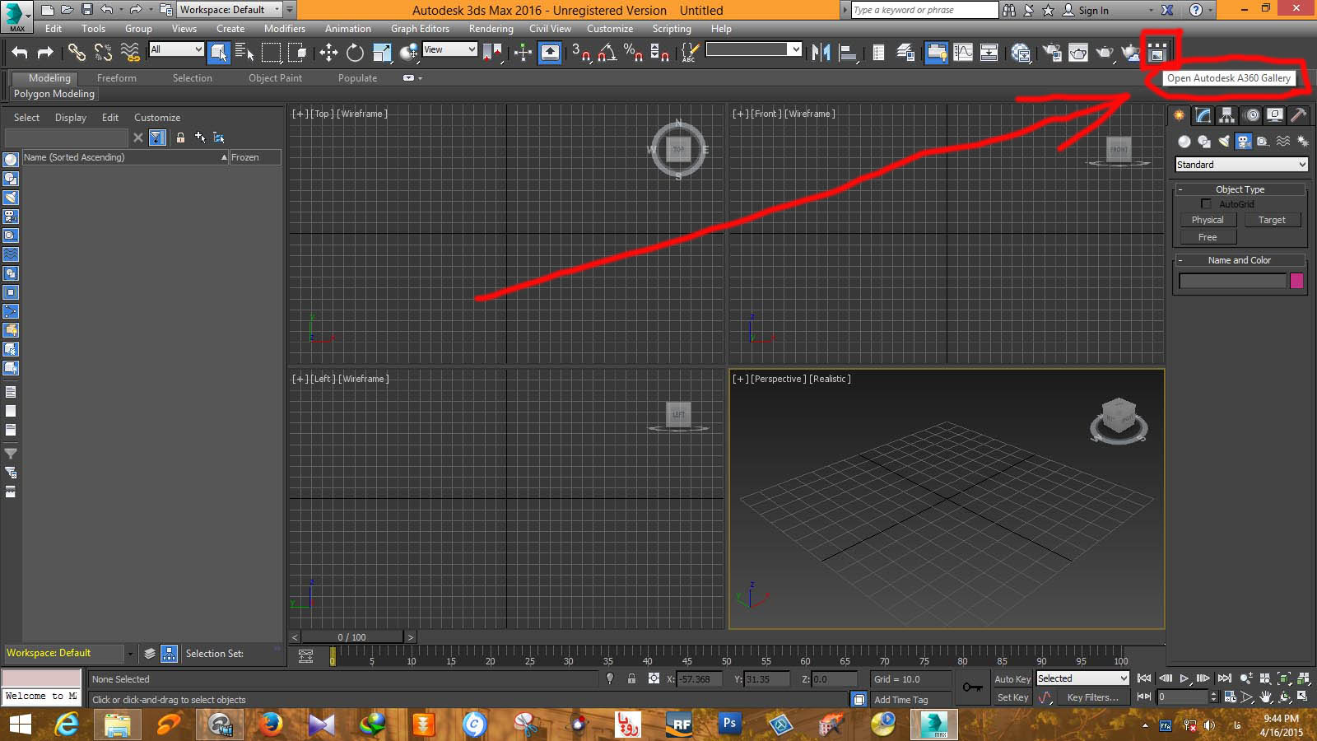Click the Sign In link
Screen dimensions: 1317x741
(x=1093, y=11)
